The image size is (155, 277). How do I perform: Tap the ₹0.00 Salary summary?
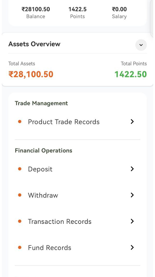[x=119, y=12]
